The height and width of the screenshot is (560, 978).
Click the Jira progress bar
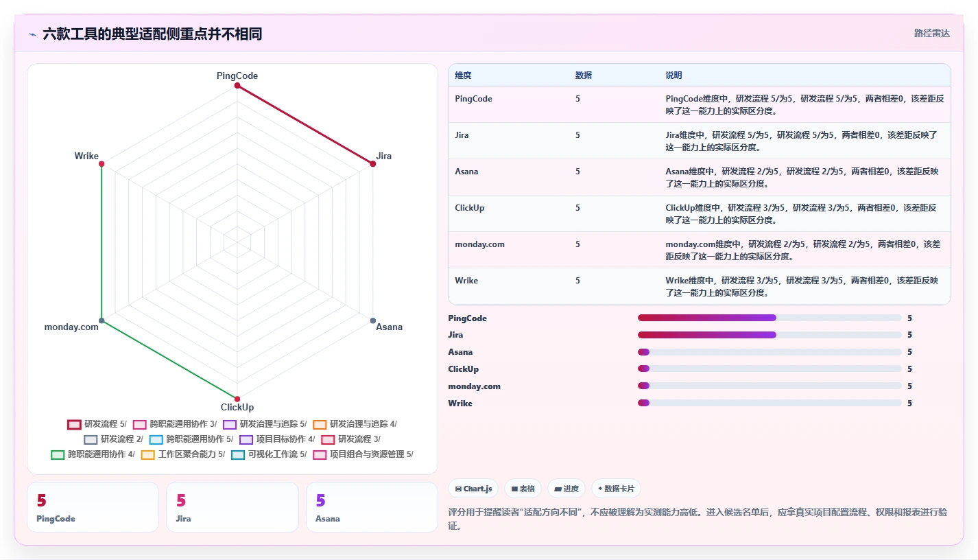[x=770, y=335]
